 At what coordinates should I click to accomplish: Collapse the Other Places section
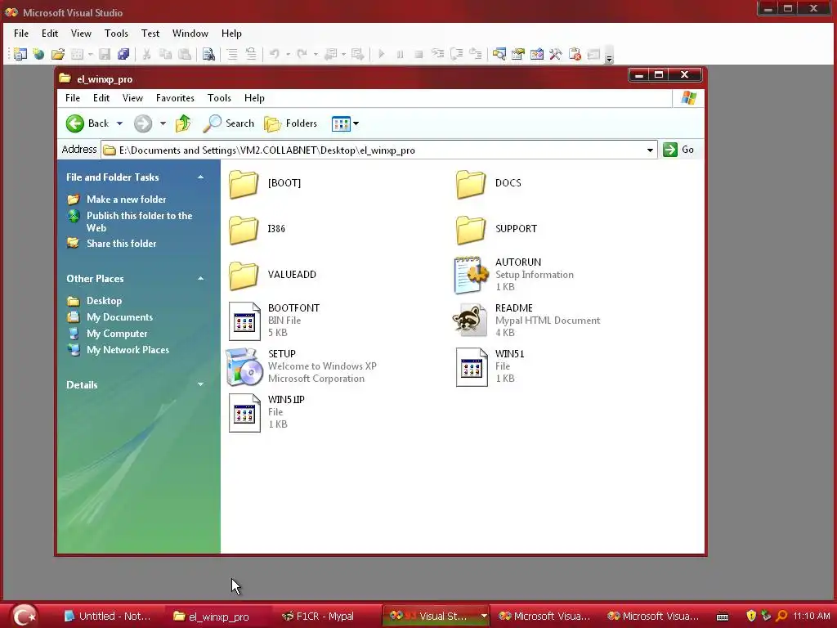point(201,278)
